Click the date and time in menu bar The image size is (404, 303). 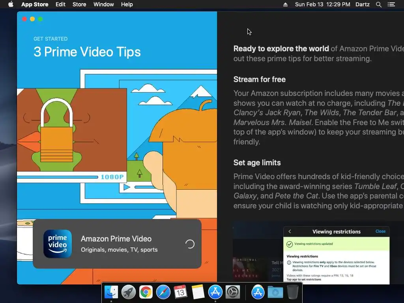point(323,4)
